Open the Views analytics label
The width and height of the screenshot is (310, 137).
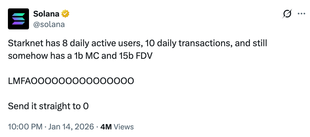(123, 127)
